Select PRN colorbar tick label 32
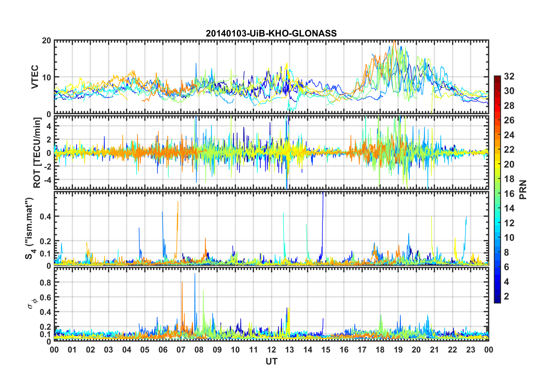The height and width of the screenshot is (379, 543). 509,76
